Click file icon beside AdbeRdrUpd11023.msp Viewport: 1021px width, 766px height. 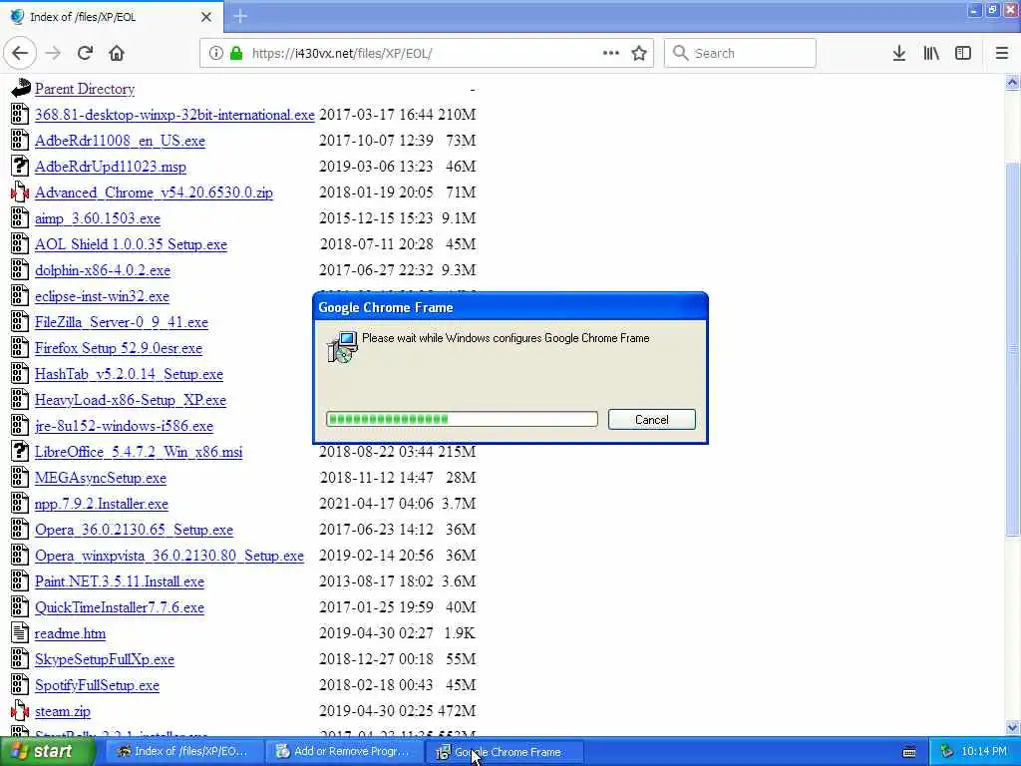20,167
